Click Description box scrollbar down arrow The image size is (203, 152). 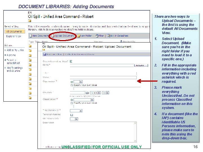[x=135, y=141]
